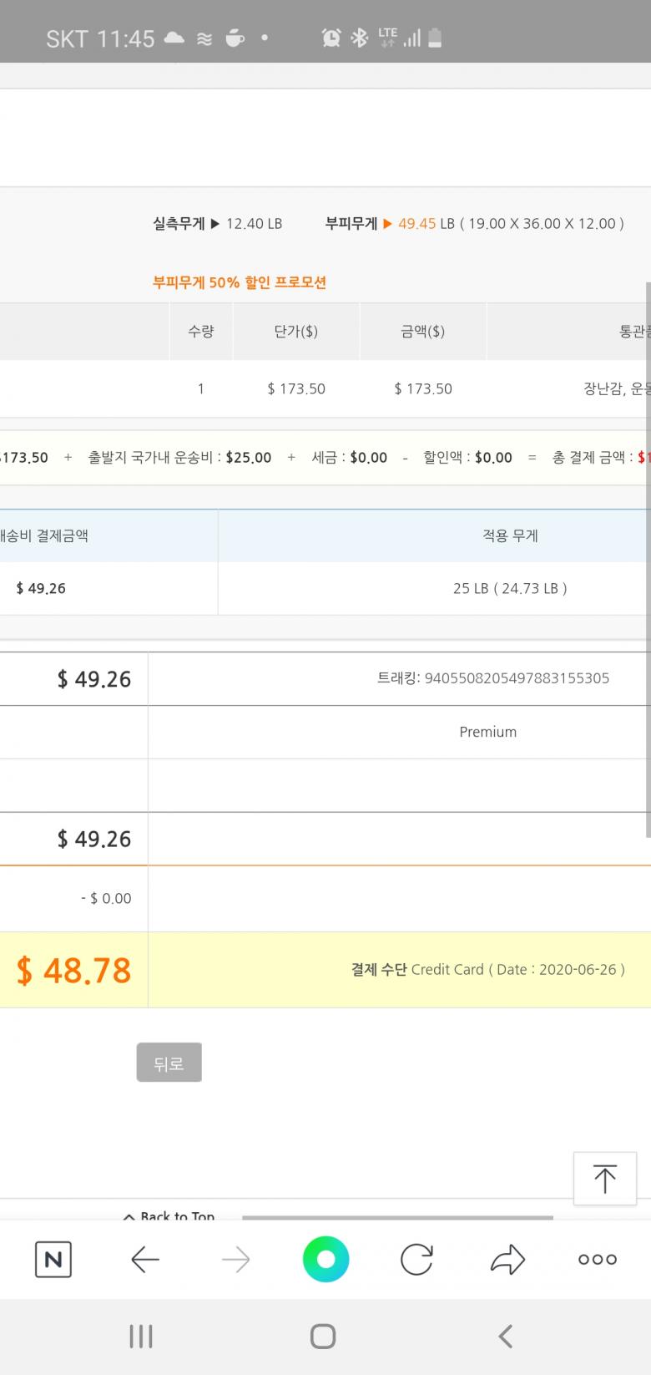Tap the 수량 column header

click(201, 332)
